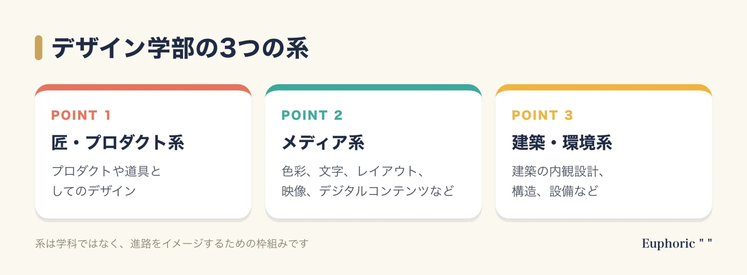Click the Euphoric brand logo text
747x275 pixels.
click(668, 243)
